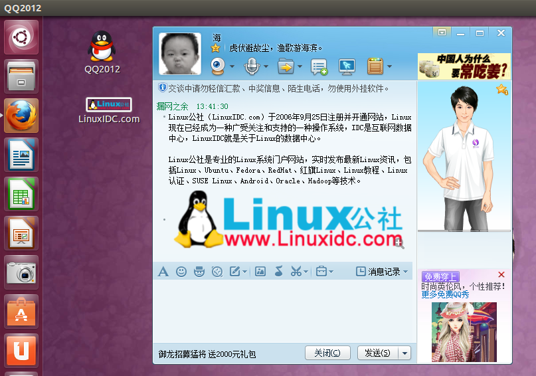Click the 关闭(C) button

point(327,353)
